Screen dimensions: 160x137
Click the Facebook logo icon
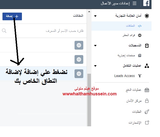[146, 3]
